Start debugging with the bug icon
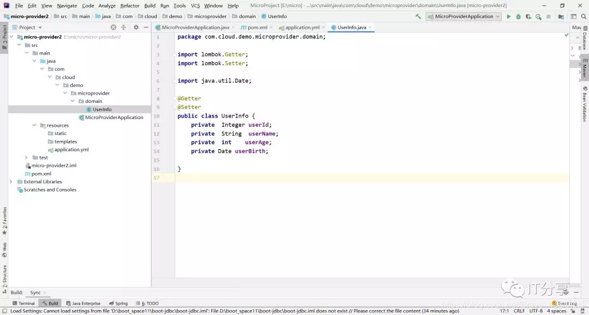589x315 pixels. [x=519, y=16]
